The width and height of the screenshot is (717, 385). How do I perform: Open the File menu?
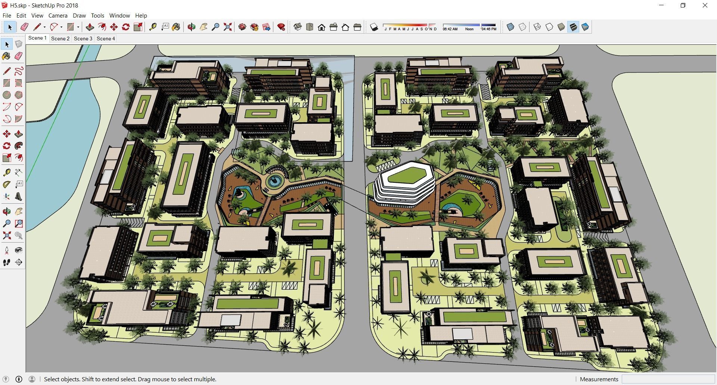click(x=7, y=15)
